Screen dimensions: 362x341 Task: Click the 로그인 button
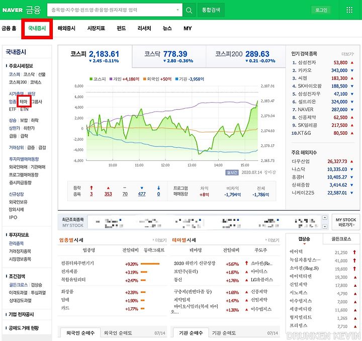pos(321,10)
